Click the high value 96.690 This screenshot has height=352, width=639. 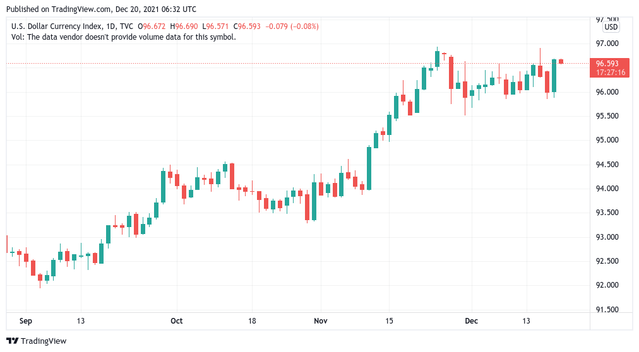click(x=187, y=26)
